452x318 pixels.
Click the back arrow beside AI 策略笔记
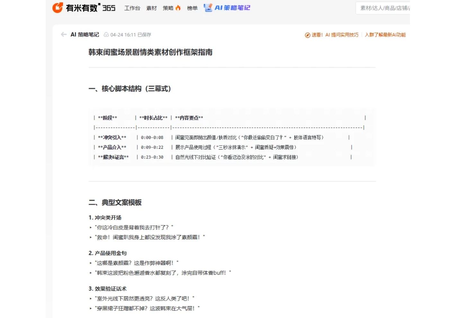click(64, 34)
